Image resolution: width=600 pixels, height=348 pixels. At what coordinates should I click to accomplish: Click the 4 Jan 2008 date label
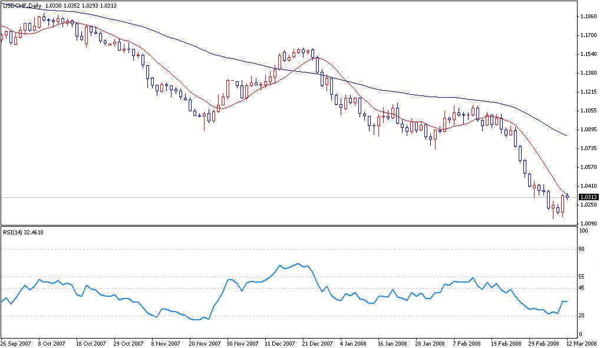click(x=353, y=343)
